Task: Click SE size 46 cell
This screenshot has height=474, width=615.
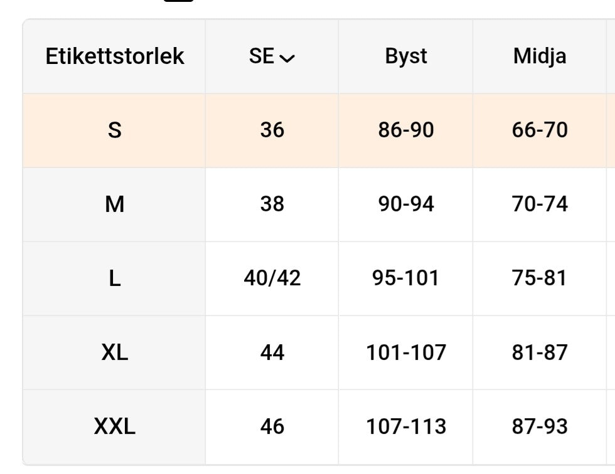Action: (x=272, y=427)
